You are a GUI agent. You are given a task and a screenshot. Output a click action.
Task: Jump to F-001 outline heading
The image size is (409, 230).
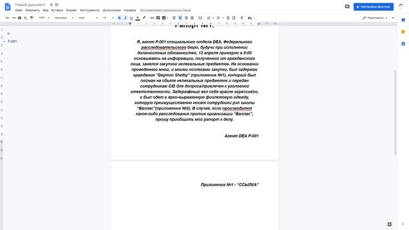point(12,41)
